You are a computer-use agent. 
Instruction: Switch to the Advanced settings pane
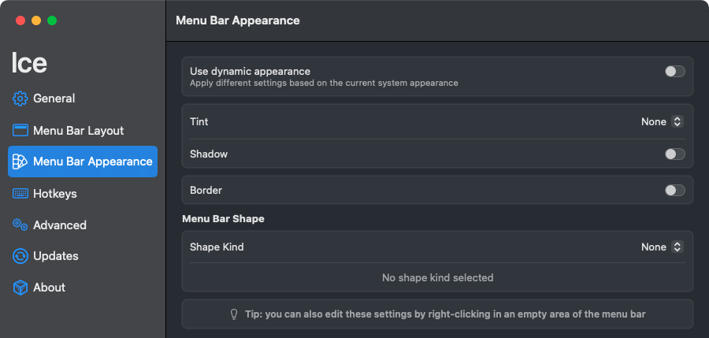[x=83, y=225]
